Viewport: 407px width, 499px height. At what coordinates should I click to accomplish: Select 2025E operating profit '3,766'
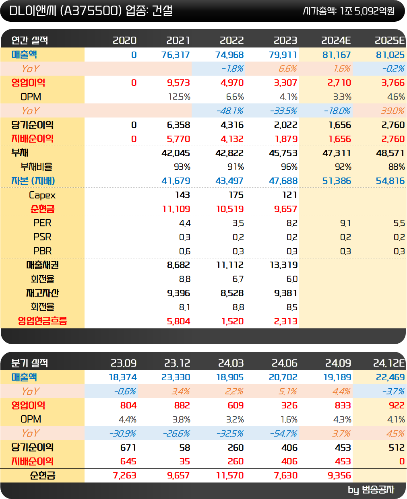(393, 83)
